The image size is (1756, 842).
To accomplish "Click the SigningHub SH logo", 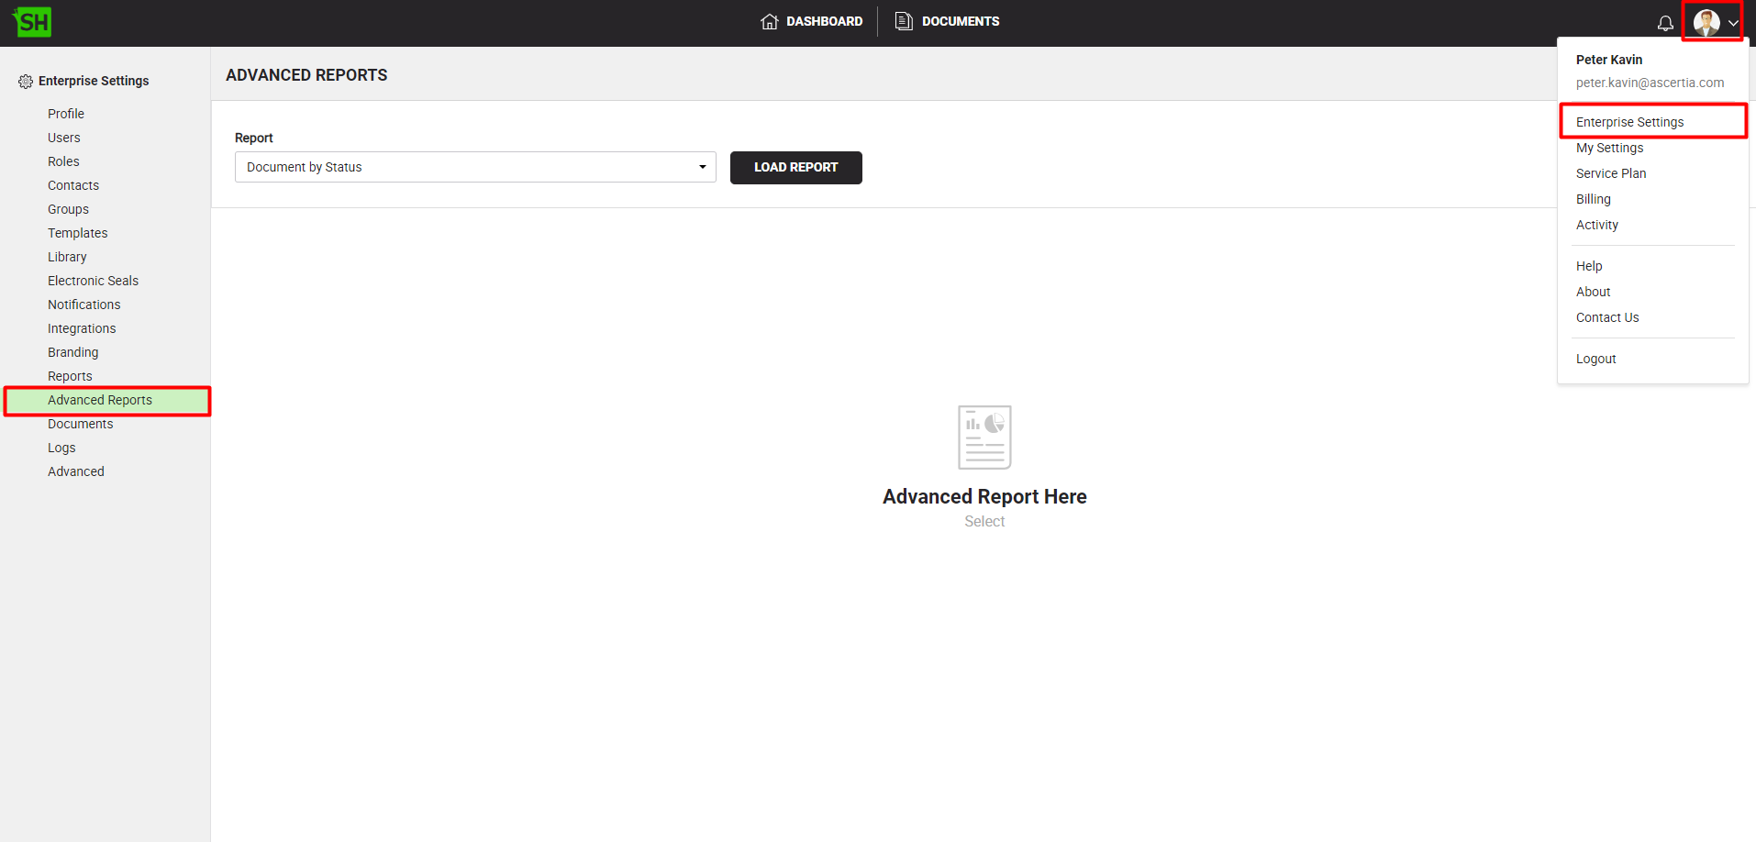I will pyautogui.click(x=33, y=22).
